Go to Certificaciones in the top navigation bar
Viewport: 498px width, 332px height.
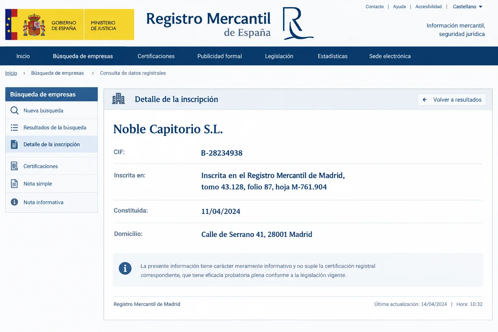[x=156, y=56]
